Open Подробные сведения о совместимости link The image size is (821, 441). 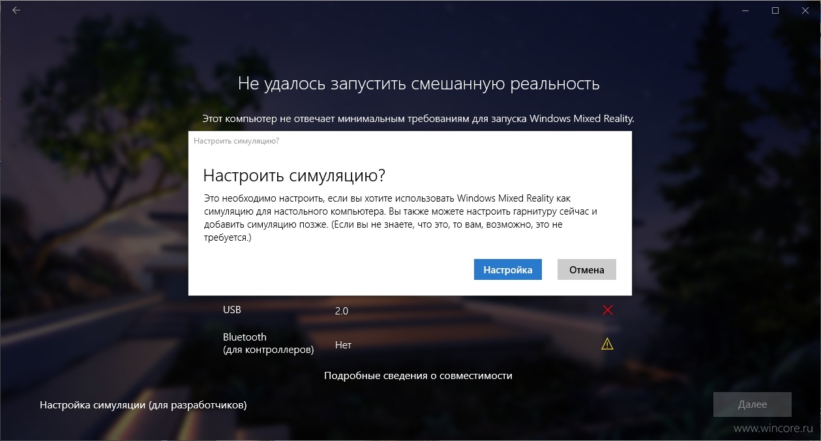tap(418, 376)
